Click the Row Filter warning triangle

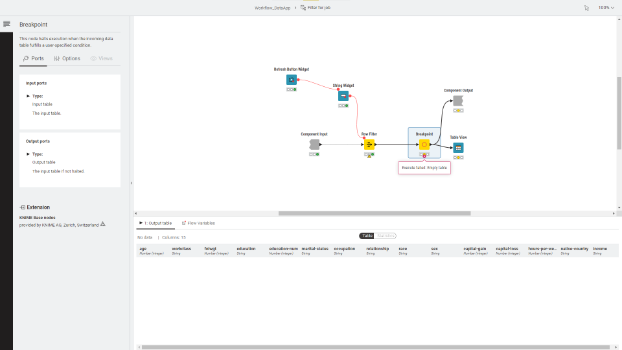tap(369, 157)
